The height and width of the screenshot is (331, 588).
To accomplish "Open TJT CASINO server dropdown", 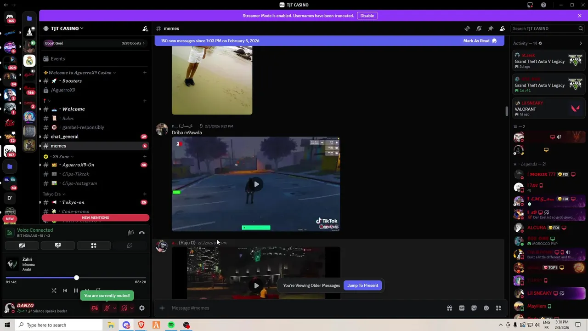I will 67,29.
